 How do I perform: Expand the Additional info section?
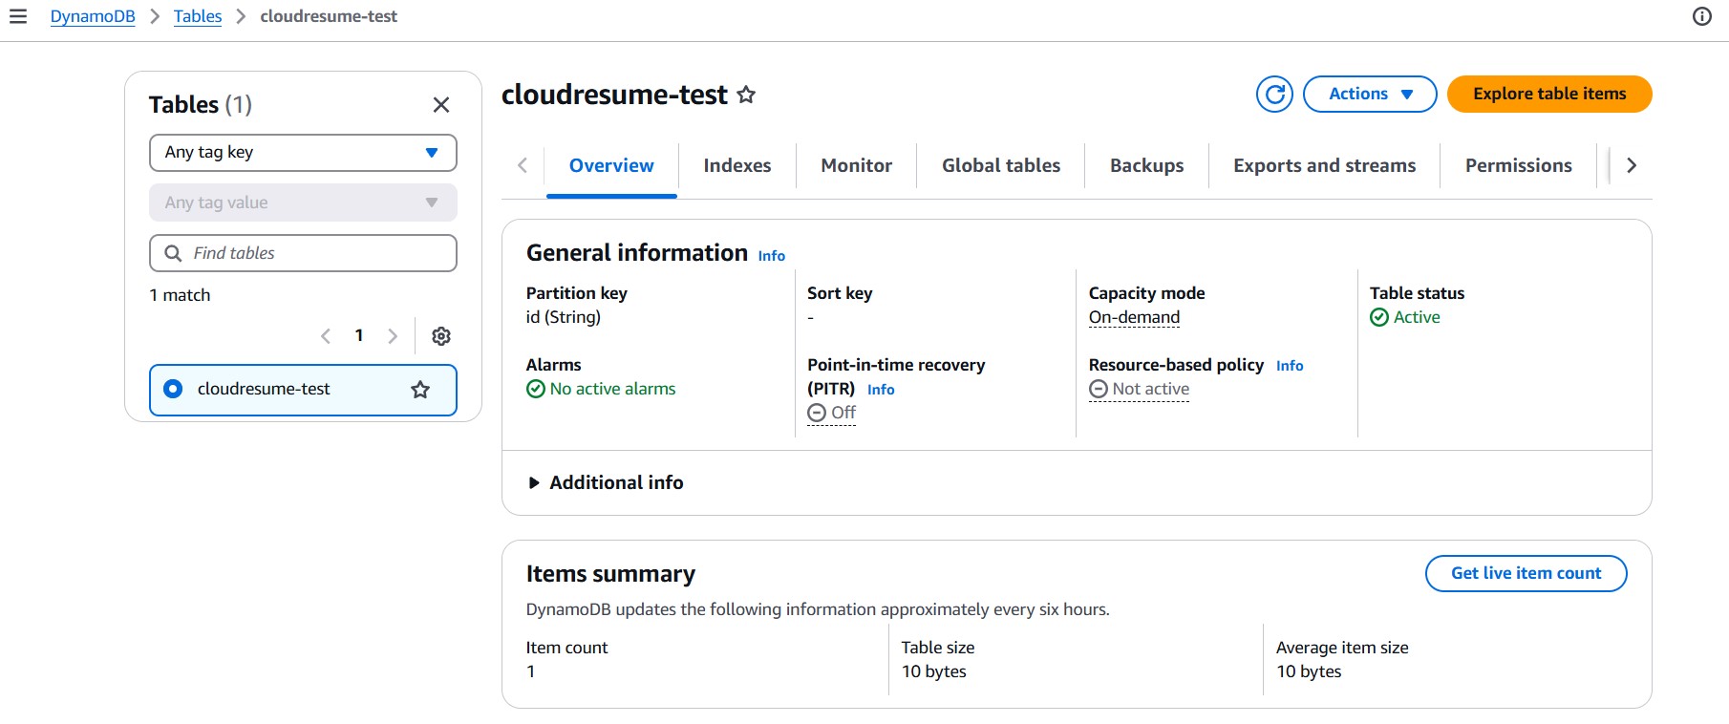[606, 483]
